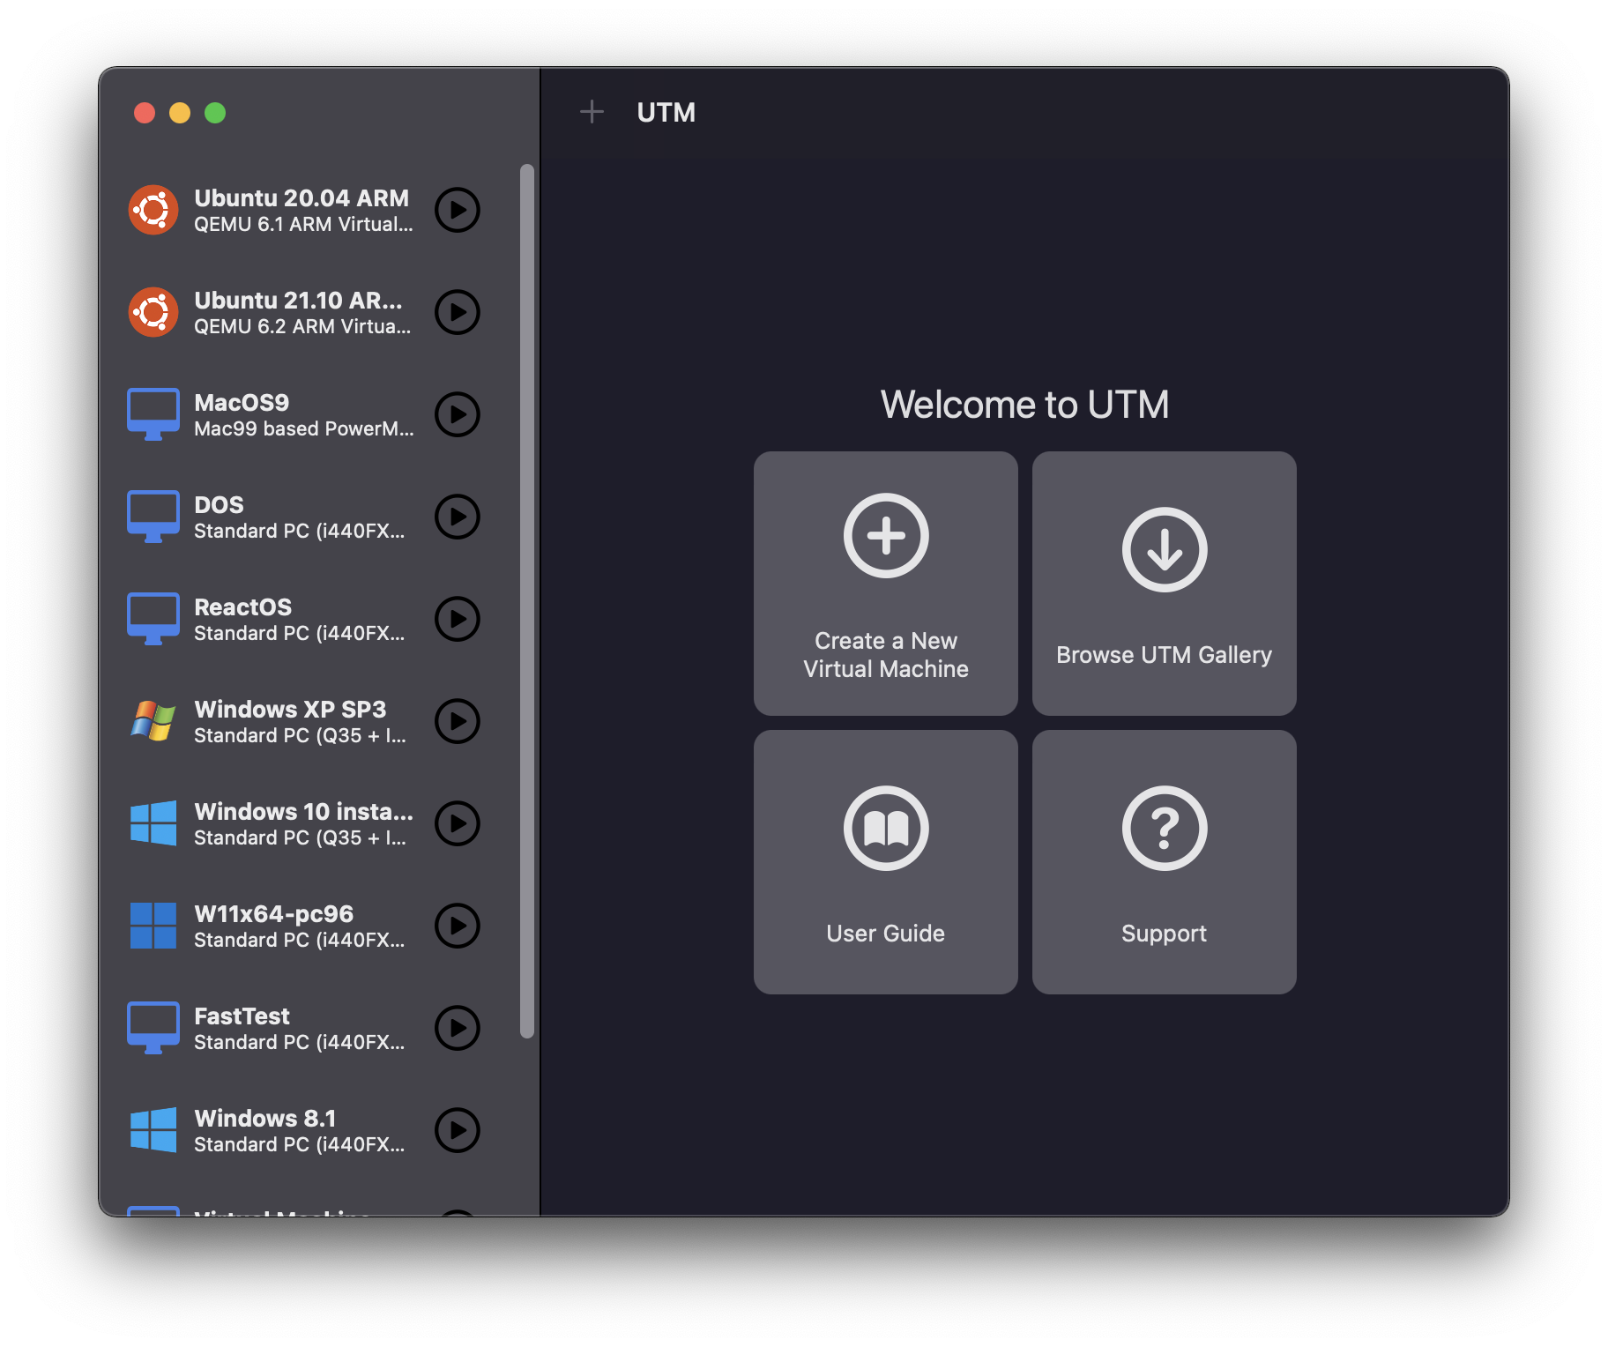The height and width of the screenshot is (1347, 1608).
Task: Click play button for ReactOS
Action: 458,619
